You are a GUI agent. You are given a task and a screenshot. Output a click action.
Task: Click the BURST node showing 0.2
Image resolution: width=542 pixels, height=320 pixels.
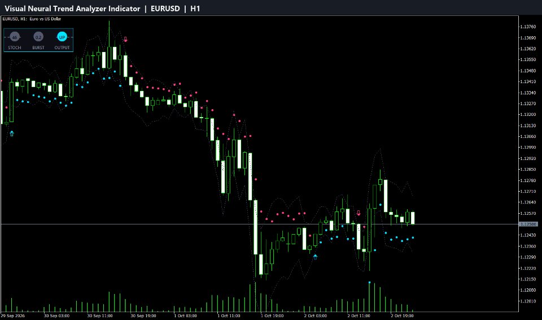click(38, 37)
